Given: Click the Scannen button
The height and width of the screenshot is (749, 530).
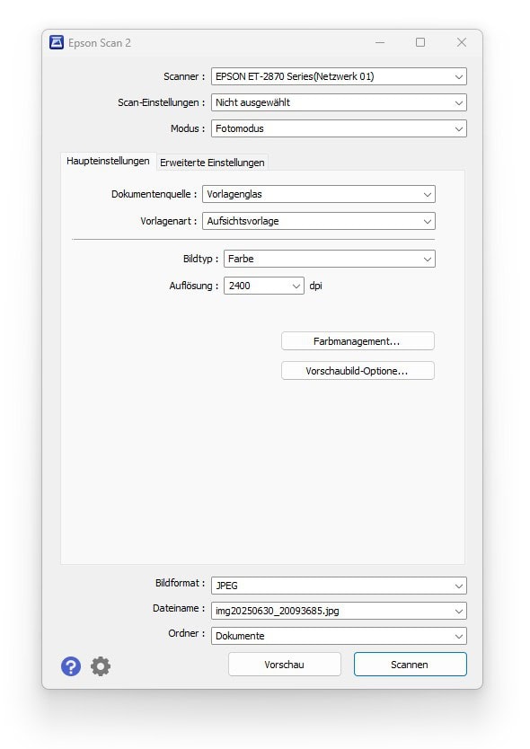Looking at the screenshot, I should (410, 665).
